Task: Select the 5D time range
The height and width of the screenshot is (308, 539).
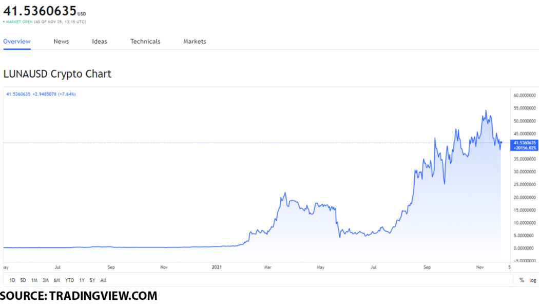Action: pos(23,280)
